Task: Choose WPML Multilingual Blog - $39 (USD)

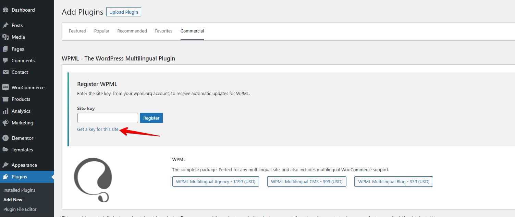Action: [x=394, y=181]
